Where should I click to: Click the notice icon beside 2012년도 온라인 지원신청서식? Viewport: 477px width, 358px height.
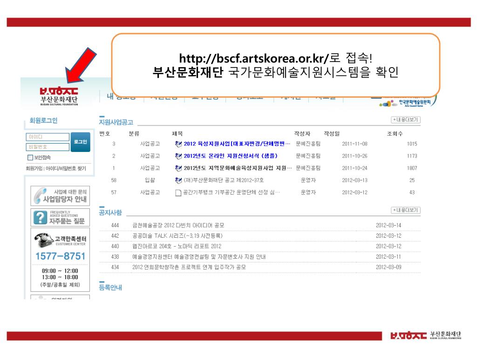coord(178,156)
